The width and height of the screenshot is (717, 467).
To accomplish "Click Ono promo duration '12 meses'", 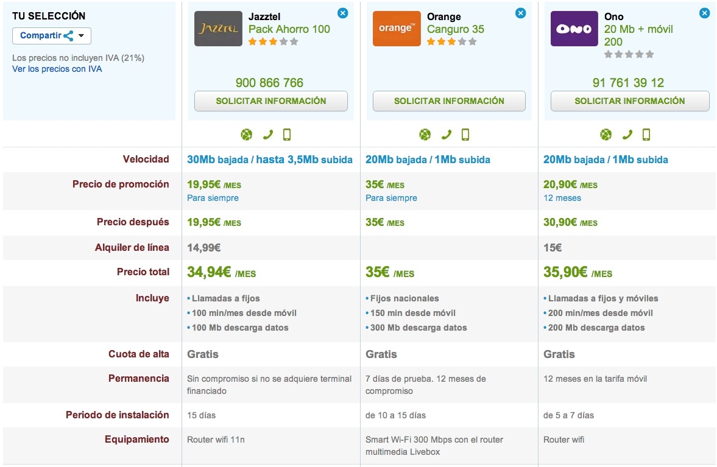I will (562, 198).
